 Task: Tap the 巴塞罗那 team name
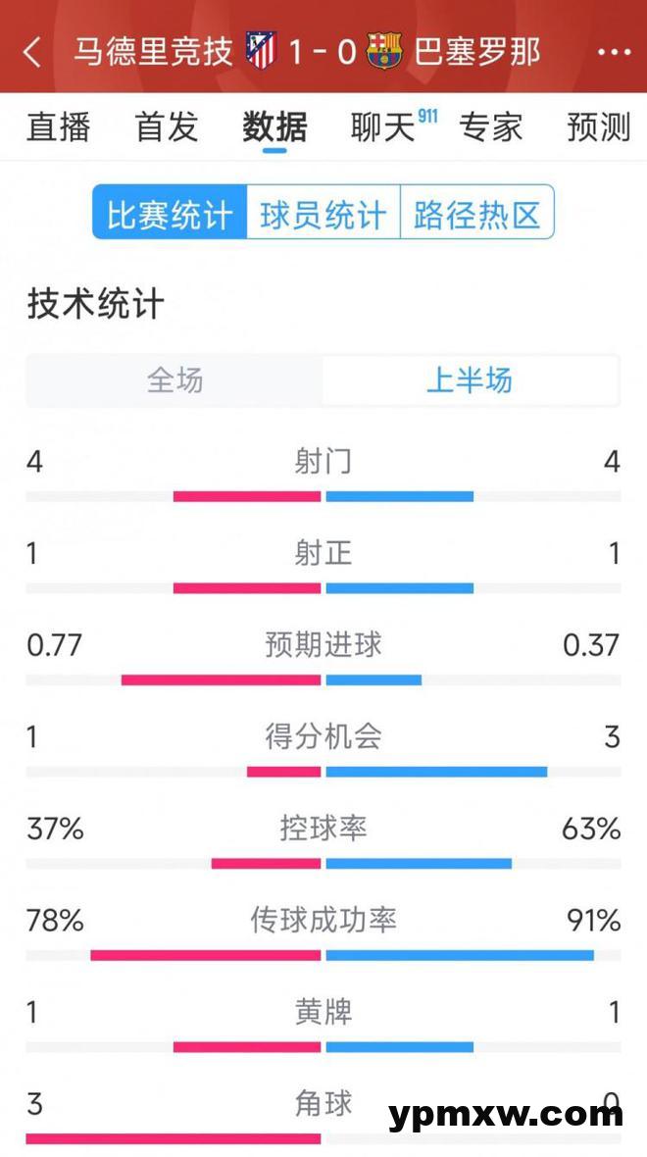(477, 51)
